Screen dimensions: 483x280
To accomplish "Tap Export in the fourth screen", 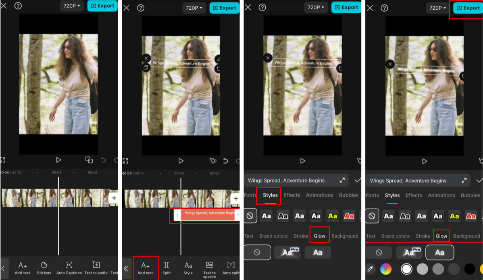I will [468, 8].
